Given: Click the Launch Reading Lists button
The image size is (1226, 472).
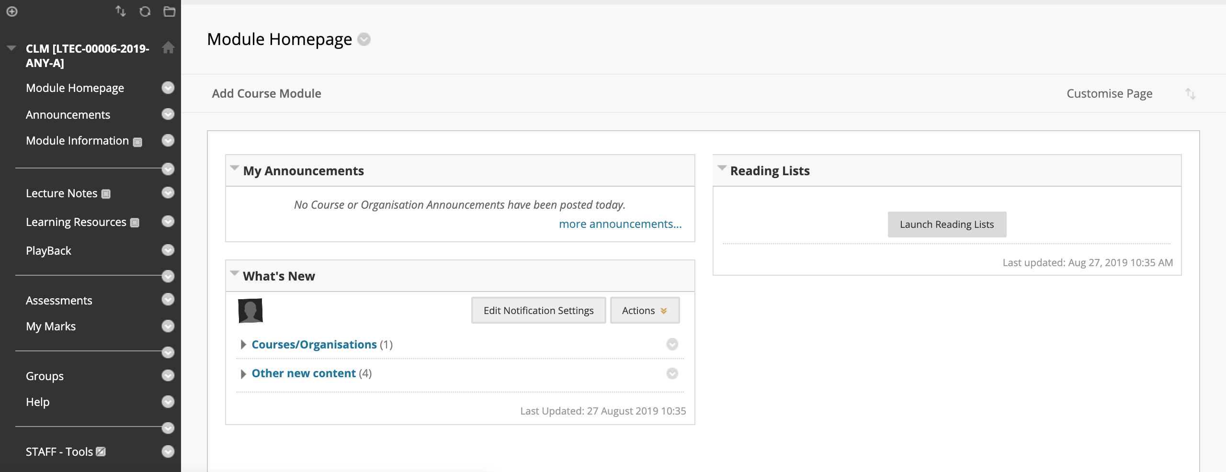Looking at the screenshot, I should pyautogui.click(x=946, y=225).
